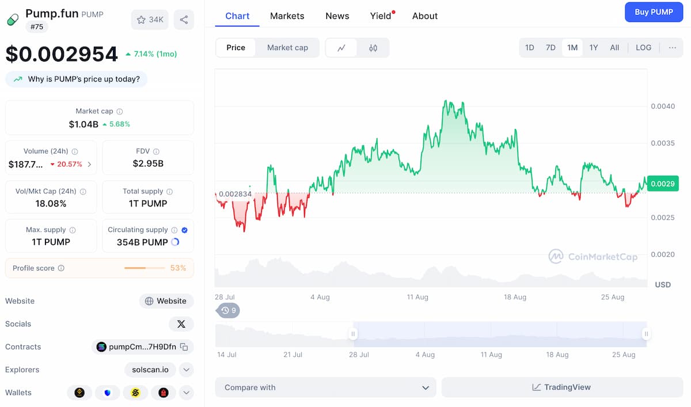Image resolution: width=691 pixels, height=407 pixels.
Task: Click the right range selector handle
Action: pos(646,334)
